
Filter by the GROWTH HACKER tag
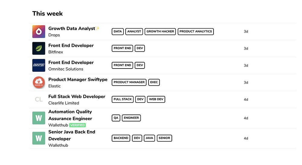pyautogui.click(x=160, y=32)
